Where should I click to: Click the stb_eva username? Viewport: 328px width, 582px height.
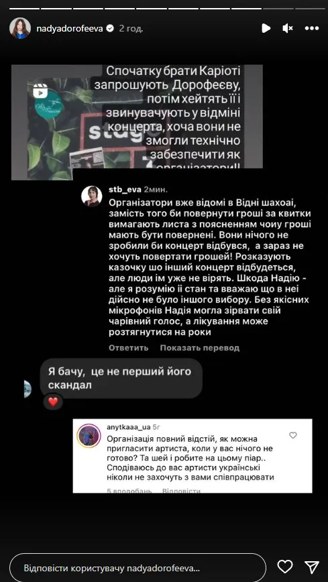[125, 190]
